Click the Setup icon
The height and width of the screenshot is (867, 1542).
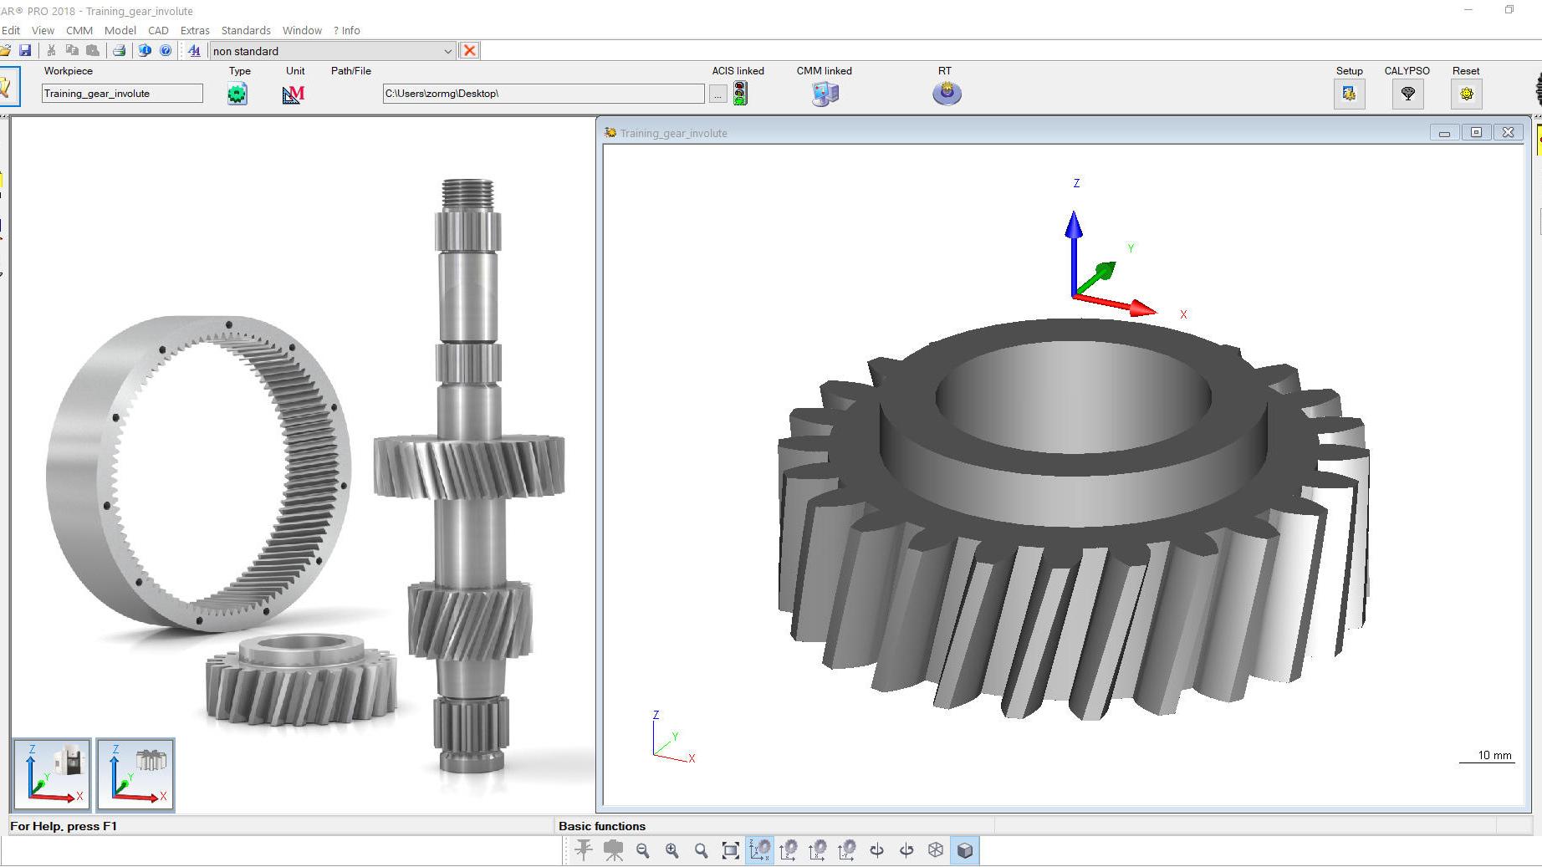1349,94
